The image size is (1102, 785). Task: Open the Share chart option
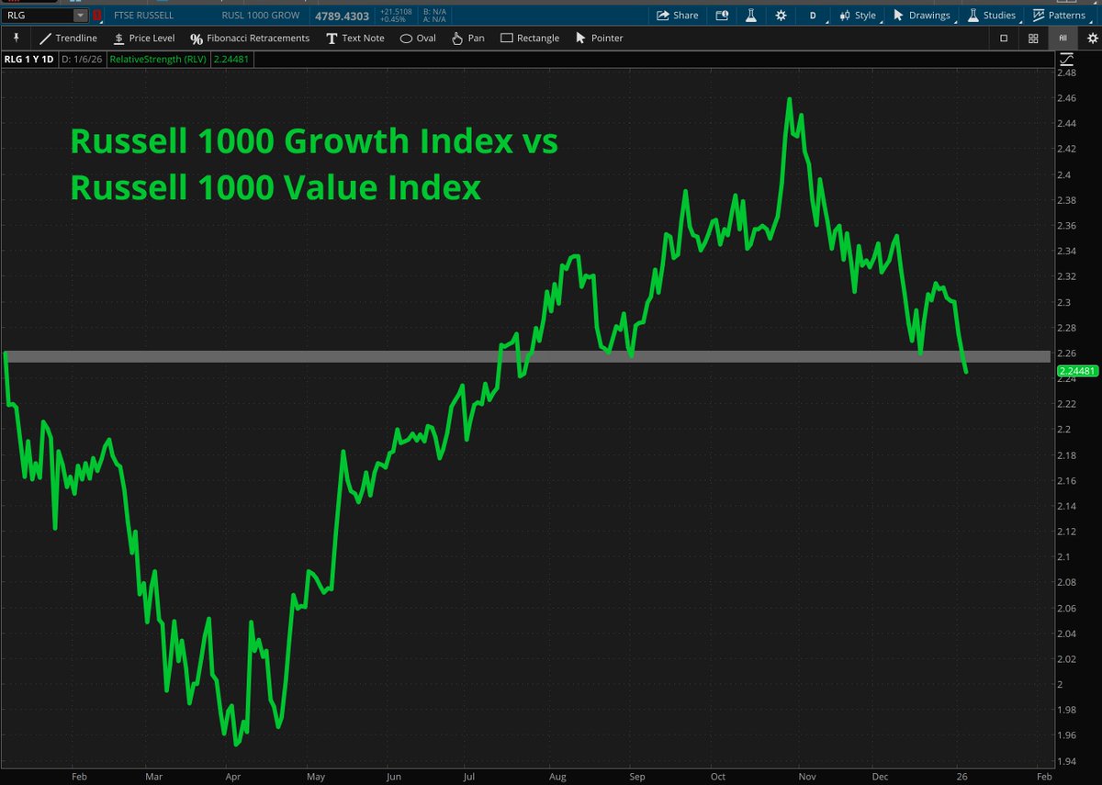(677, 15)
